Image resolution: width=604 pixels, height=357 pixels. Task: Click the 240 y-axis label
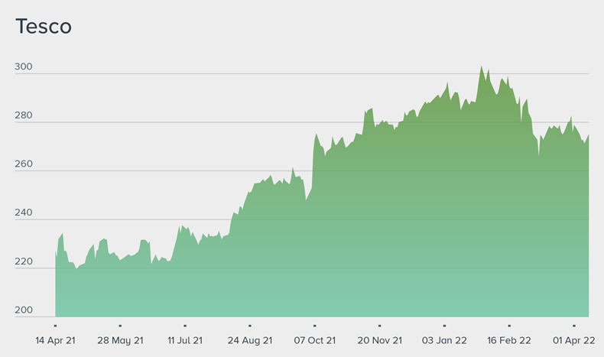(24, 213)
